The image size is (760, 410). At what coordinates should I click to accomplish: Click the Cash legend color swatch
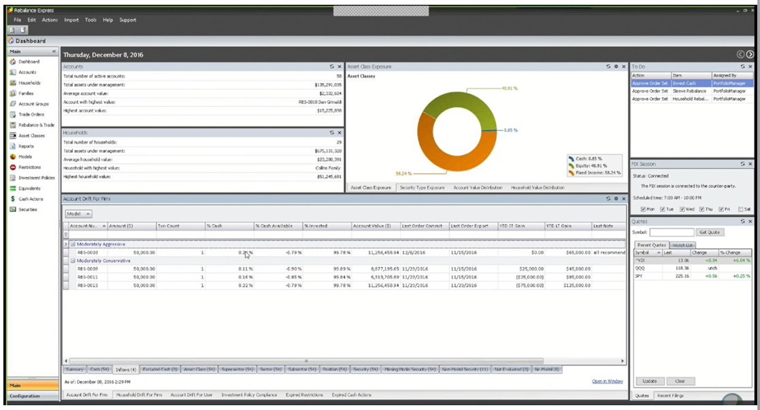point(572,158)
